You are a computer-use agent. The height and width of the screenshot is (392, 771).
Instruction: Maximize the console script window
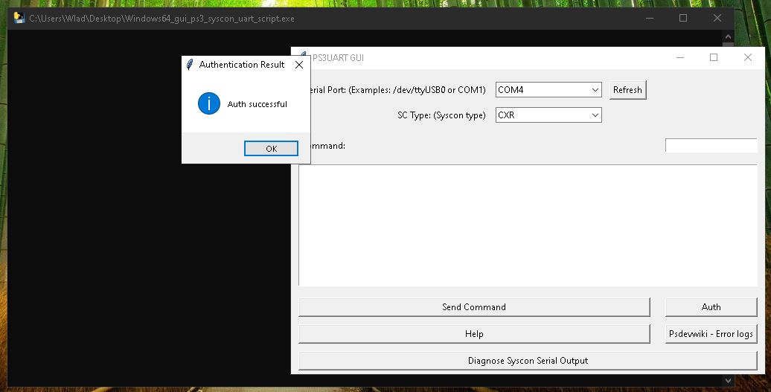(x=683, y=18)
